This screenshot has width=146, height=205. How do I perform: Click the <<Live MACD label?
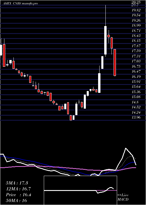coord(123,197)
